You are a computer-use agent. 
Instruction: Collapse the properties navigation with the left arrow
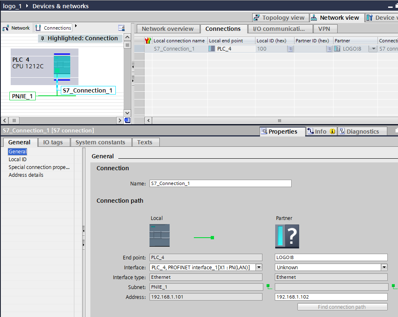click(x=83, y=231)
